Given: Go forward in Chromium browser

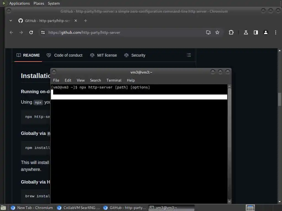Looking at the screenshot, I should click(x=21, y=32).
